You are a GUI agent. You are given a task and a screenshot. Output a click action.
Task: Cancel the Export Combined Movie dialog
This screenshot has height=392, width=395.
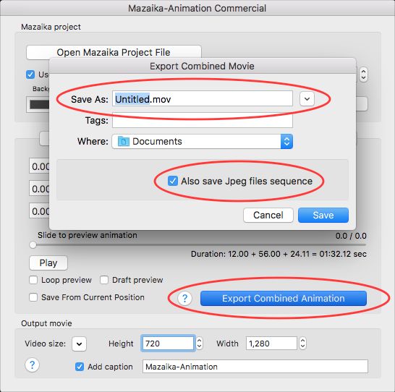(x=268, y=216)
